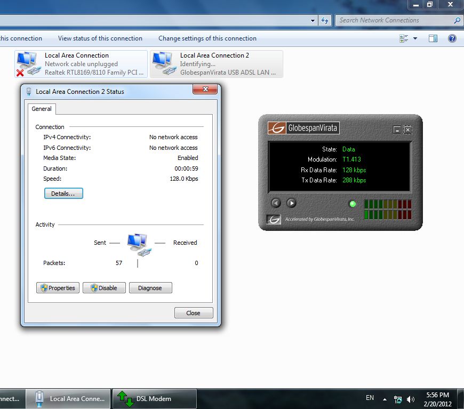Image resolution: width=464 pixels, height=409 pixels.
Task: Disable the Local Area Connection 2
Action: (104, 287)
